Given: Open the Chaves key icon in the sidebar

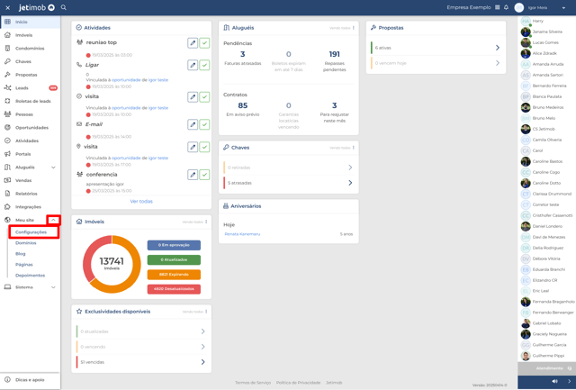Looking at the screenshot, I should pos(8,62).
